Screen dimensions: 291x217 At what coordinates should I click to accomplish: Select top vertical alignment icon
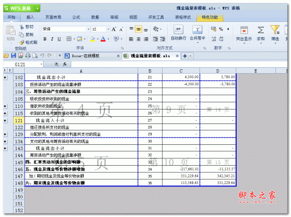(131, 29)
